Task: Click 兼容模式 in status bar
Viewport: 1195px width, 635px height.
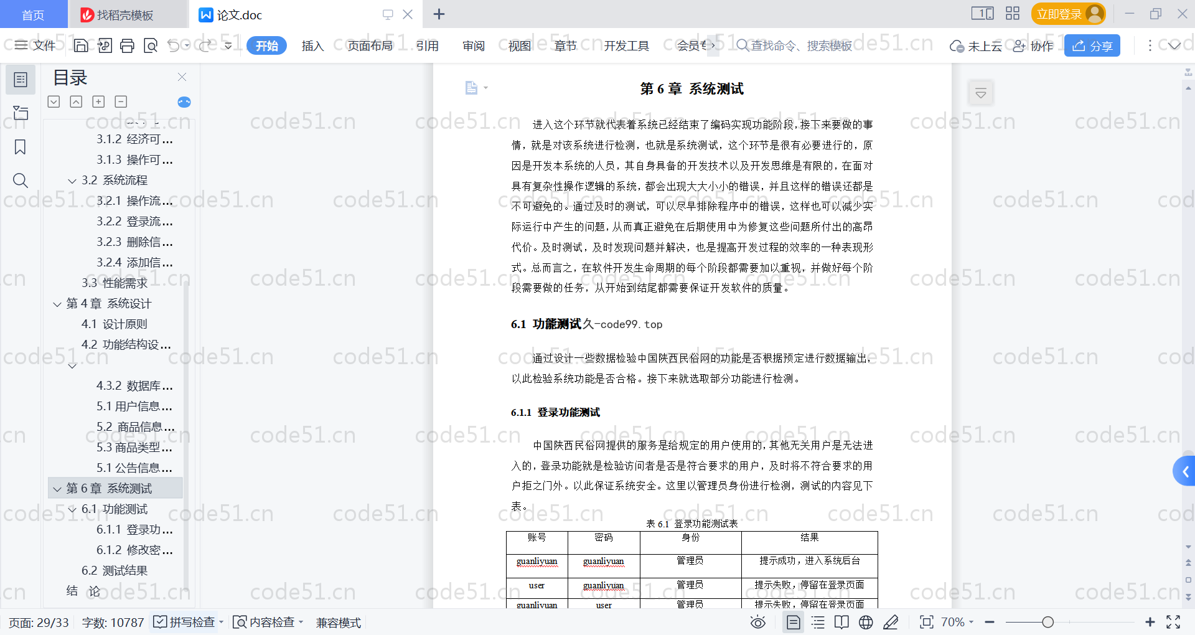Action: (x=339, y=623)
